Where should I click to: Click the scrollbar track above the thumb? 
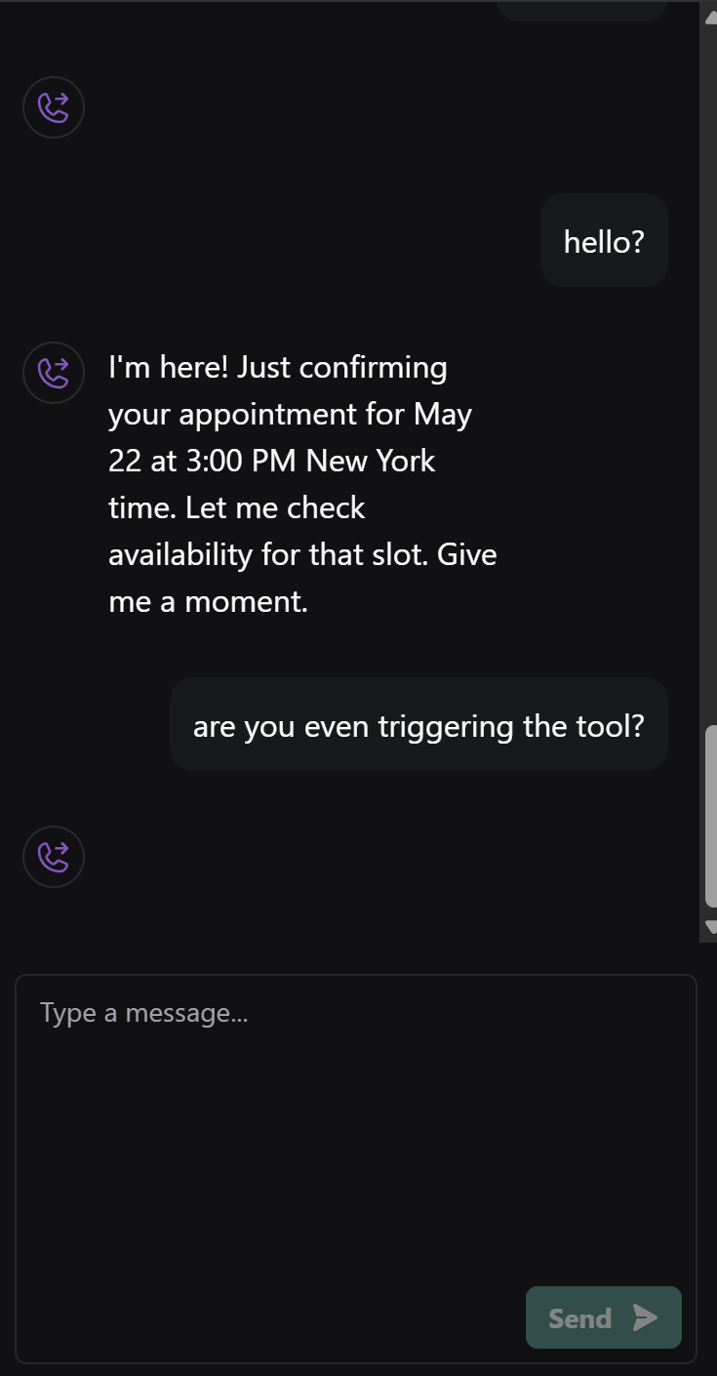(x=709, y=390)
